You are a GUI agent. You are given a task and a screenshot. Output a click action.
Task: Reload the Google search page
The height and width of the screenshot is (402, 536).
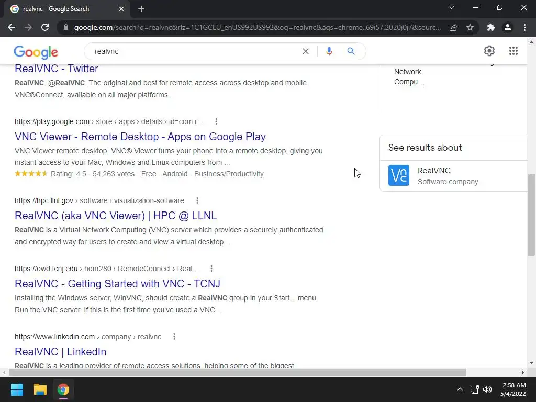[45, 27]
